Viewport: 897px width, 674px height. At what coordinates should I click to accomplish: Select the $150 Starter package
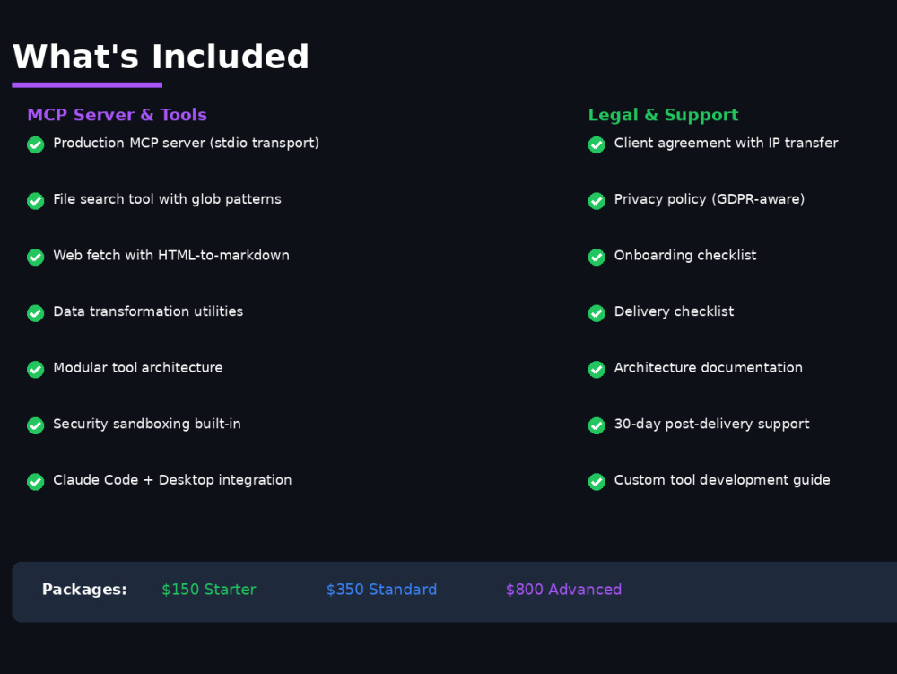(x=209, y=590)
